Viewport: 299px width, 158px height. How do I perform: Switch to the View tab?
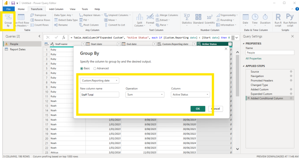tap(72, 9)
